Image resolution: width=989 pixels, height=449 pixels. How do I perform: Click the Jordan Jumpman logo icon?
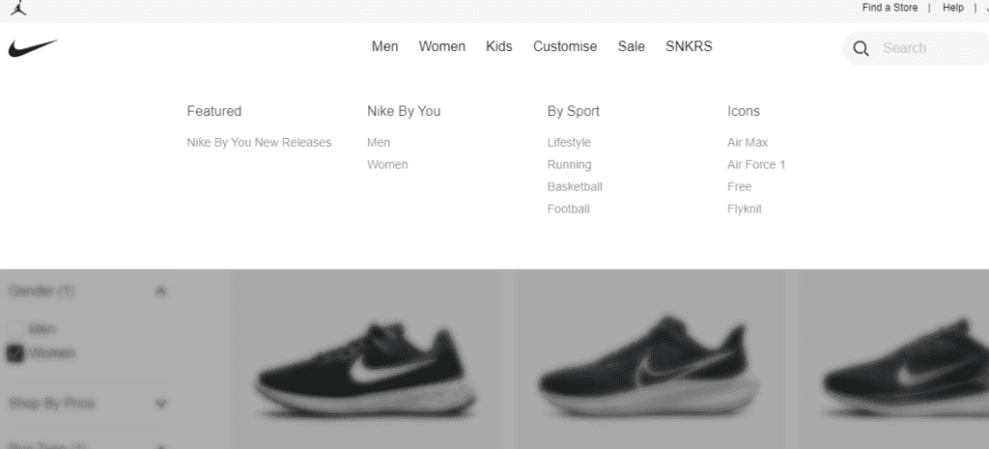(19, 8)
